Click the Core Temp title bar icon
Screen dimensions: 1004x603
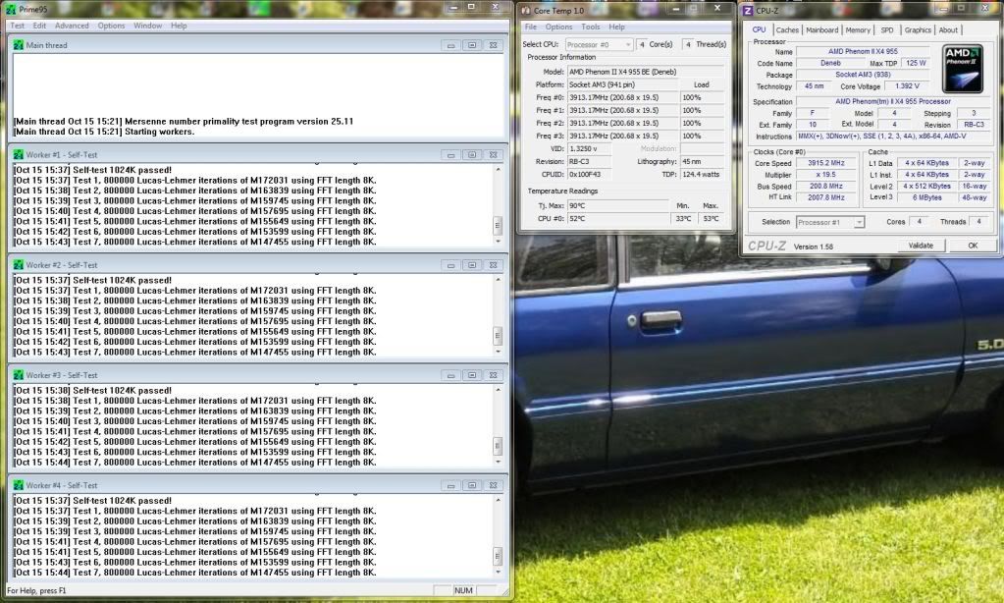[526, 10]
